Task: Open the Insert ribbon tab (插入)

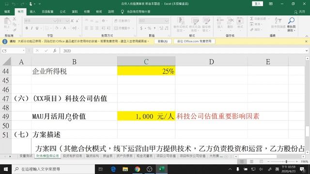Action: tap(32, 12)
